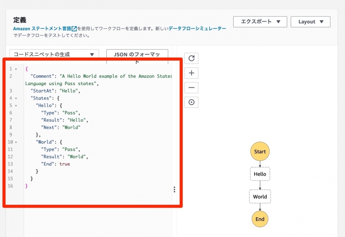Zoom in on the workflow graph

[191, 73]
